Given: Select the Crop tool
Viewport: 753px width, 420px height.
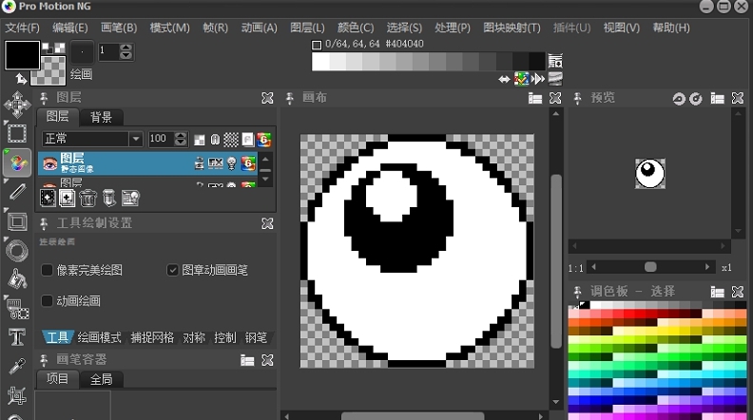Looking at the screenshot, I should tap(17, 395).
